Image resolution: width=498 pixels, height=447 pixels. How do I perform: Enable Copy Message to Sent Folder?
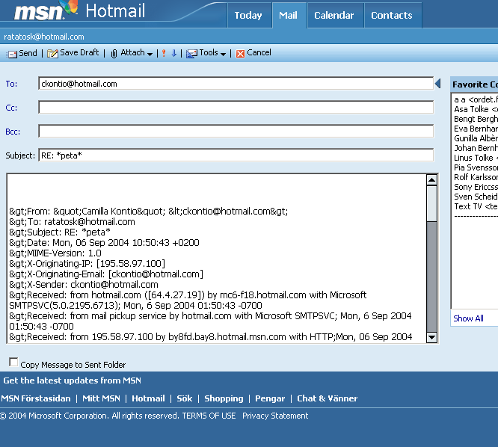point(13,362)
